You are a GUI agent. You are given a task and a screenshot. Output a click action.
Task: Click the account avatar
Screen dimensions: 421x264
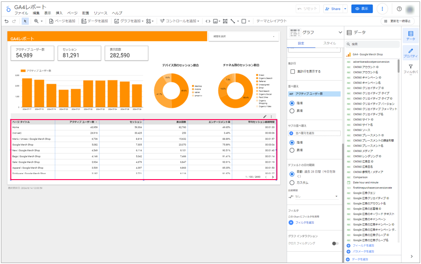coord(410,9)
